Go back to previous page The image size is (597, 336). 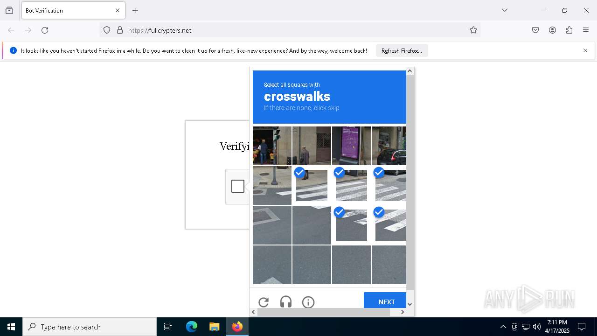[x=11, y=30]
